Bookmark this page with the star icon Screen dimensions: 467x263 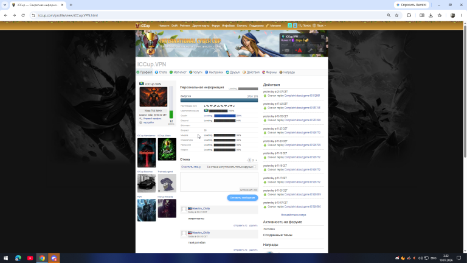[396, 15]
